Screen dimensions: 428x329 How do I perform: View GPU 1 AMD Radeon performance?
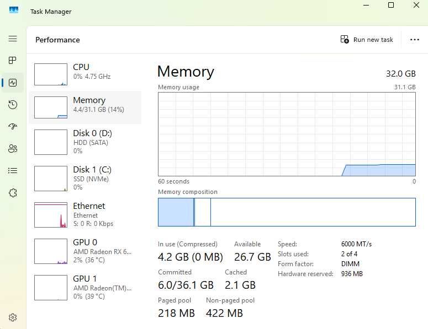point(86,287)
